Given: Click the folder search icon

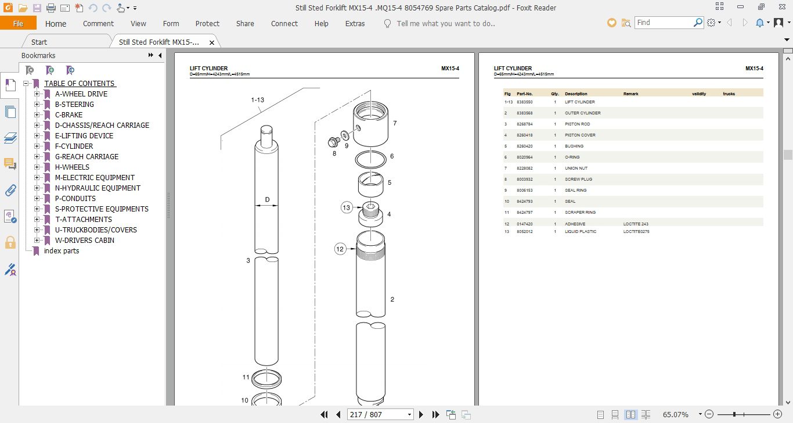Looking at the screenshot, I should click(x=626, y=23).
